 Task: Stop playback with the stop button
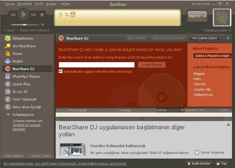(x=42, y=15)
